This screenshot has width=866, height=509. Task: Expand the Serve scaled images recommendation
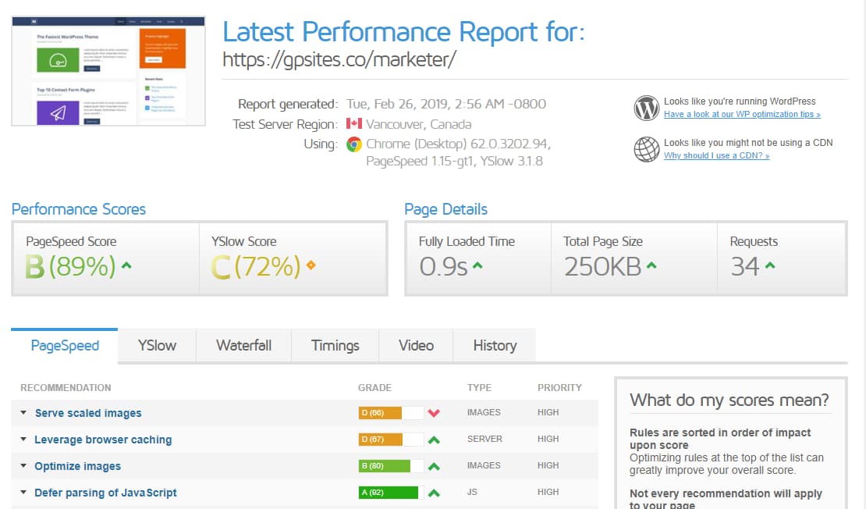tap(87, 413)
